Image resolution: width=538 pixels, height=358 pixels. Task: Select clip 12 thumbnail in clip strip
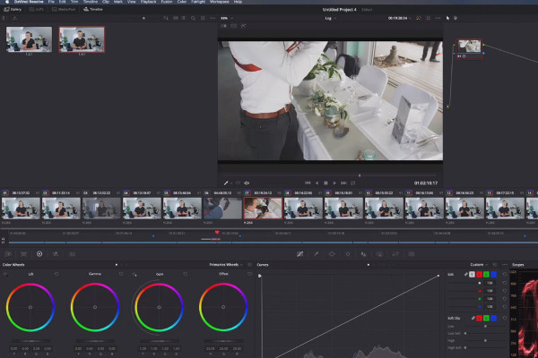[x=464, y=208]
